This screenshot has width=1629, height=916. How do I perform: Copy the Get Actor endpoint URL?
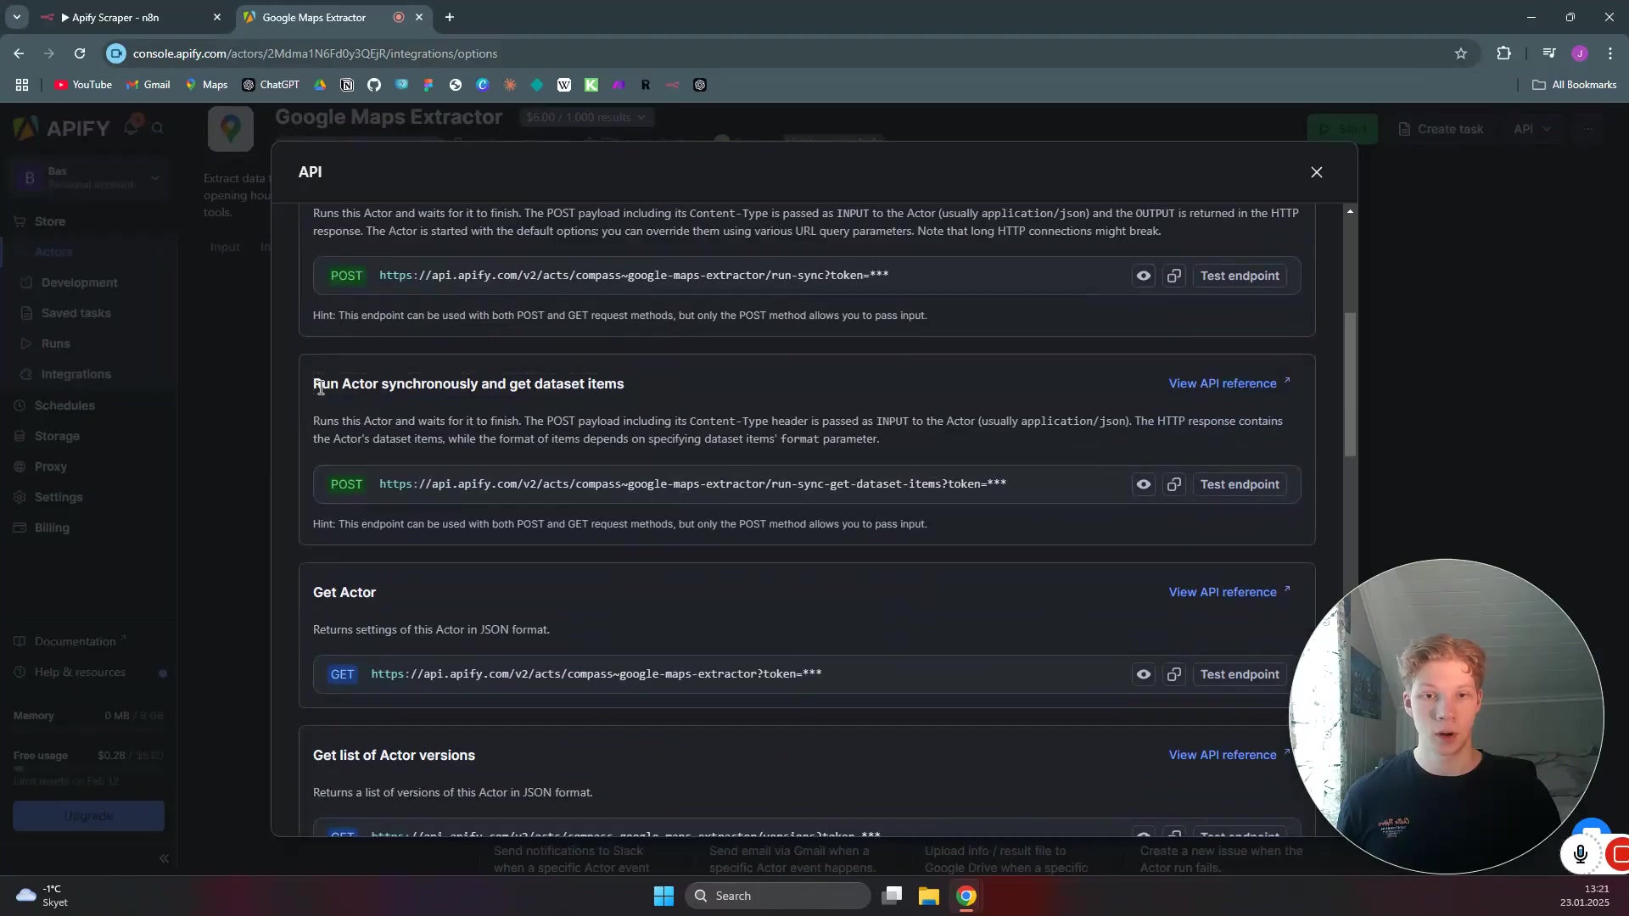(1174, 674)
